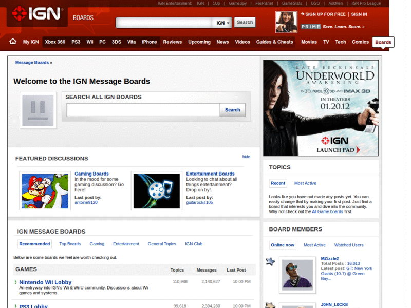Switch Topics to Most Active
The image size is (411, 308).
pyautogui.click(x=305, y=183)
